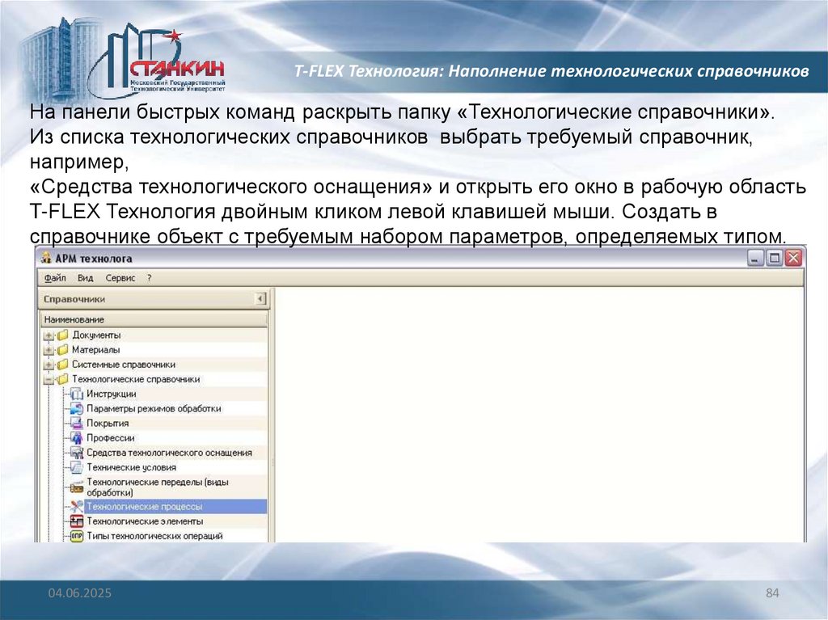The width and height of the screenshot is (828, 620).
Task: Collapse the Справочники side panel
Action: pos(260,299)
